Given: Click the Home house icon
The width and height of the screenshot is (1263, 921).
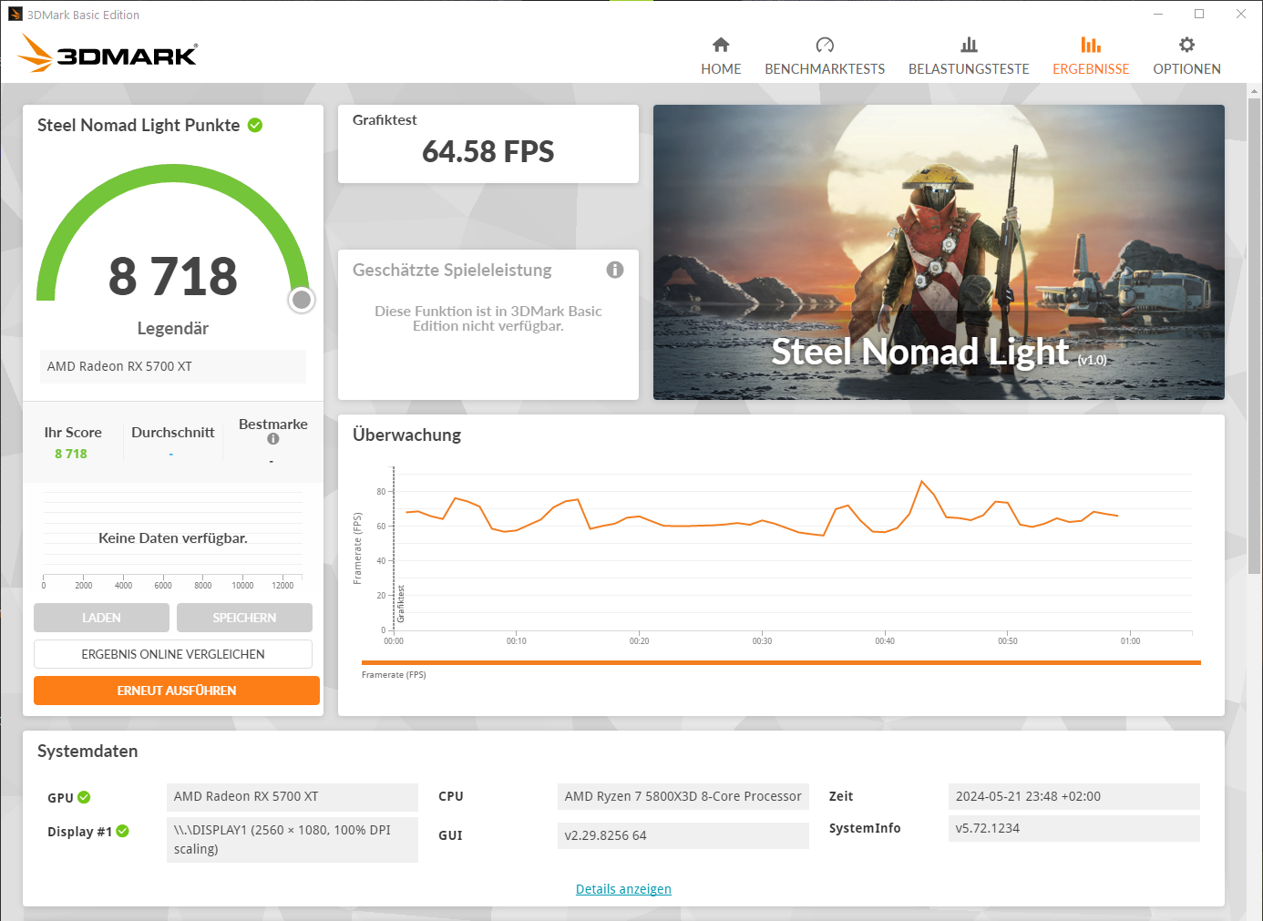Looking at the screenshot, I should tap(721, 45).
